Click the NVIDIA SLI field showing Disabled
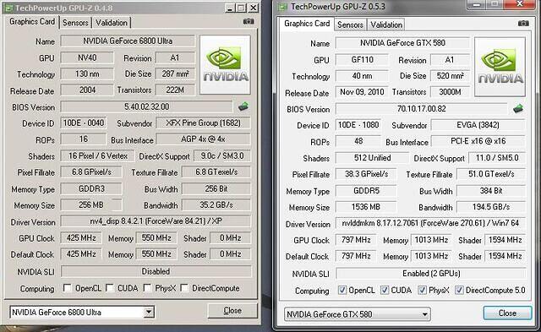 tap(156, 271)
